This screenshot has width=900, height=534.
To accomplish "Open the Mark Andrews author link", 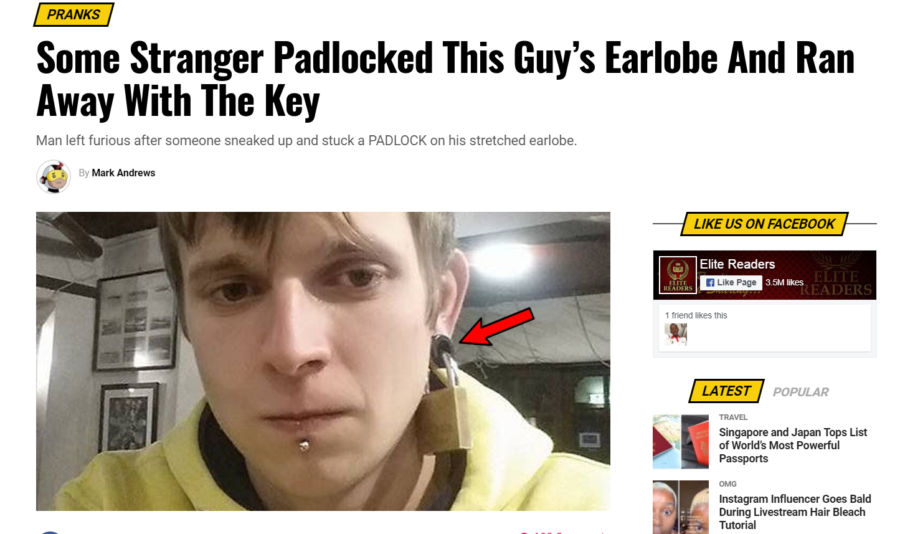I will coord(123,173).
